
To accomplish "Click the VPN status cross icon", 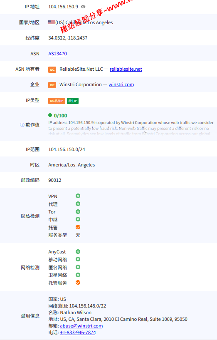I will (x=78, y=196).
